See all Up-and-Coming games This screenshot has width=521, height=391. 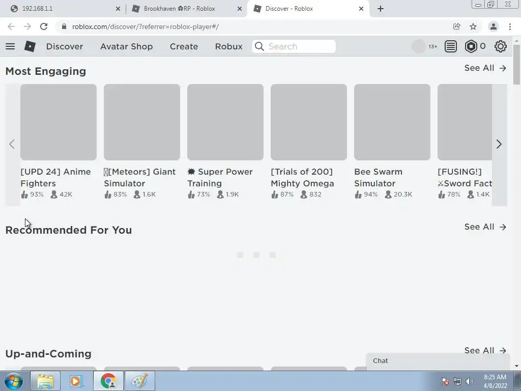point(485,350)
